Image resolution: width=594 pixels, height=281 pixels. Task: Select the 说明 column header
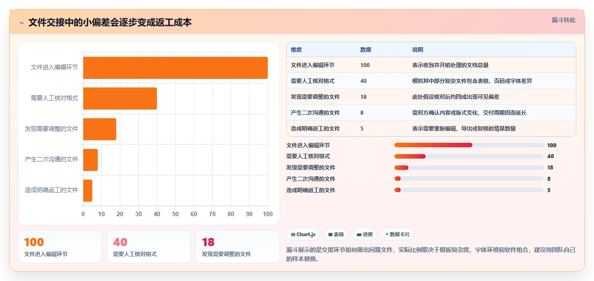417,50
